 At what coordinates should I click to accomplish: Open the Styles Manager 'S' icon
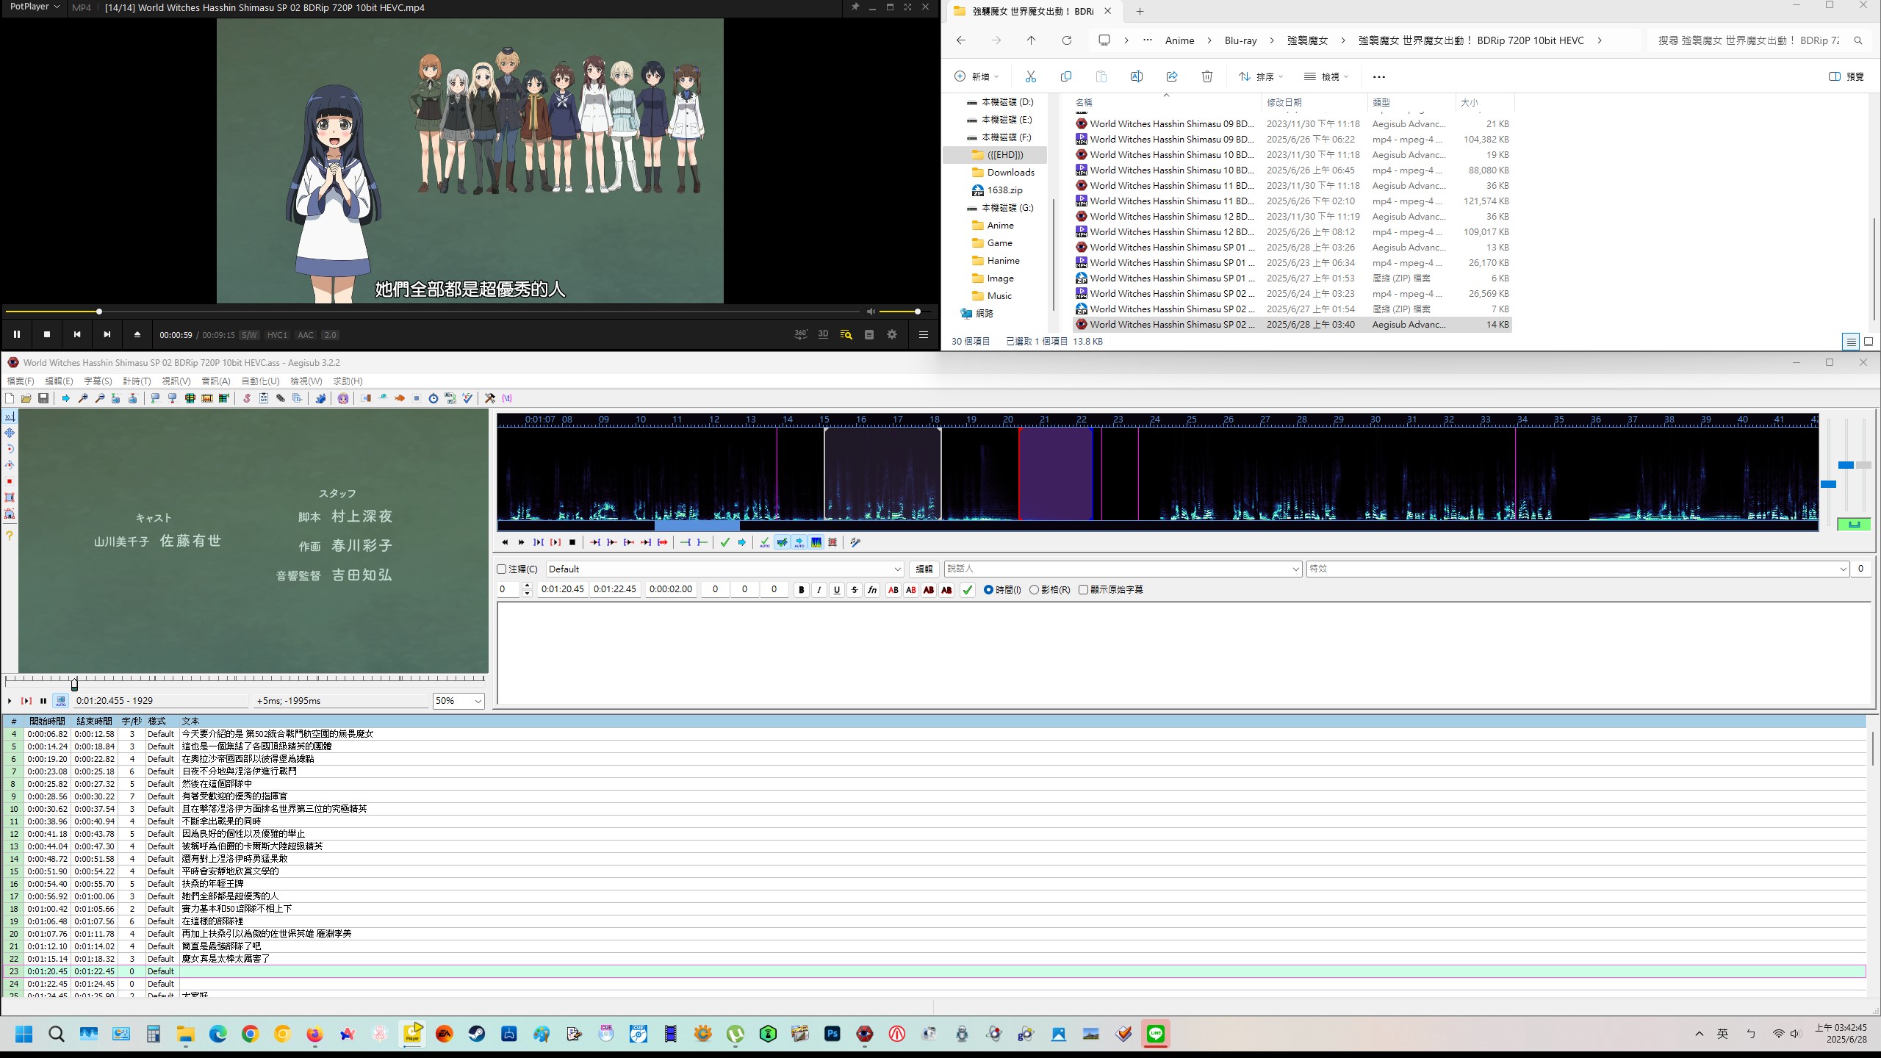pyautogui.click(x=247, y=398)
